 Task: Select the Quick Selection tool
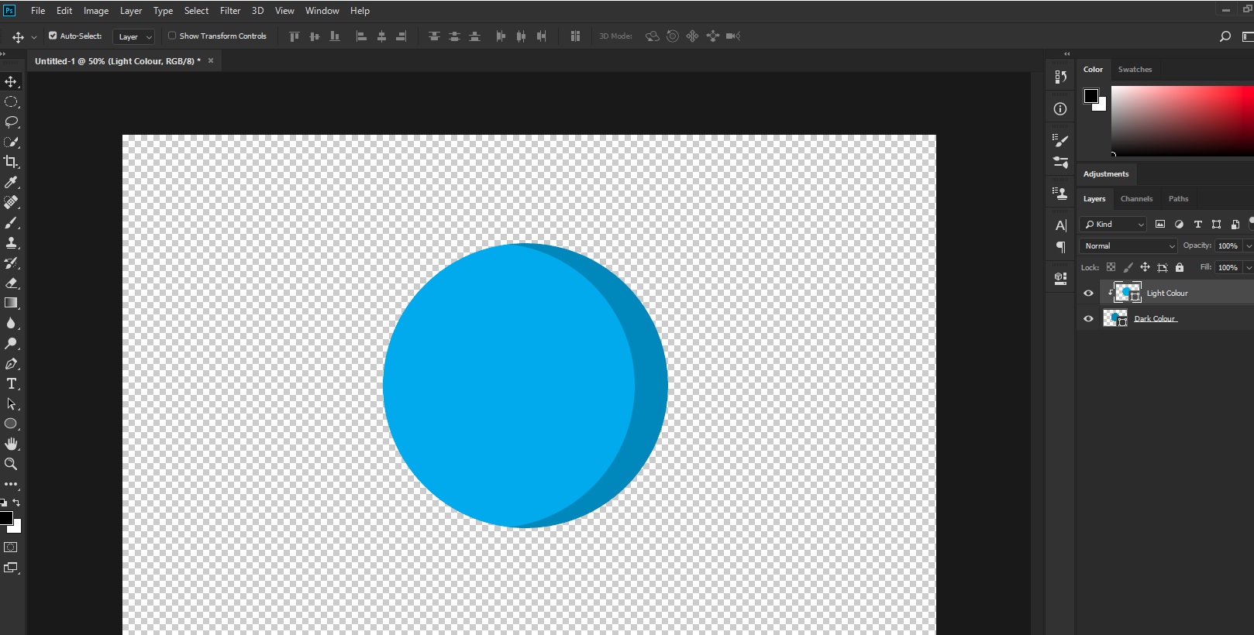(x=11, y=142)
